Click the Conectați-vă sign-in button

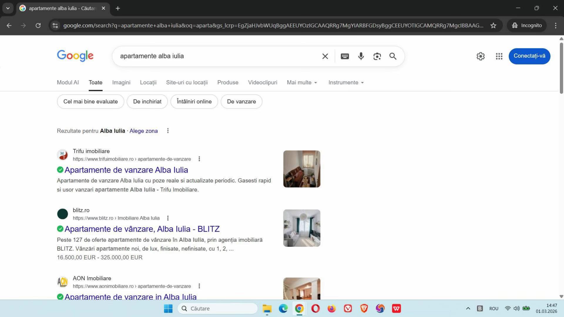[x=529, y=56]
